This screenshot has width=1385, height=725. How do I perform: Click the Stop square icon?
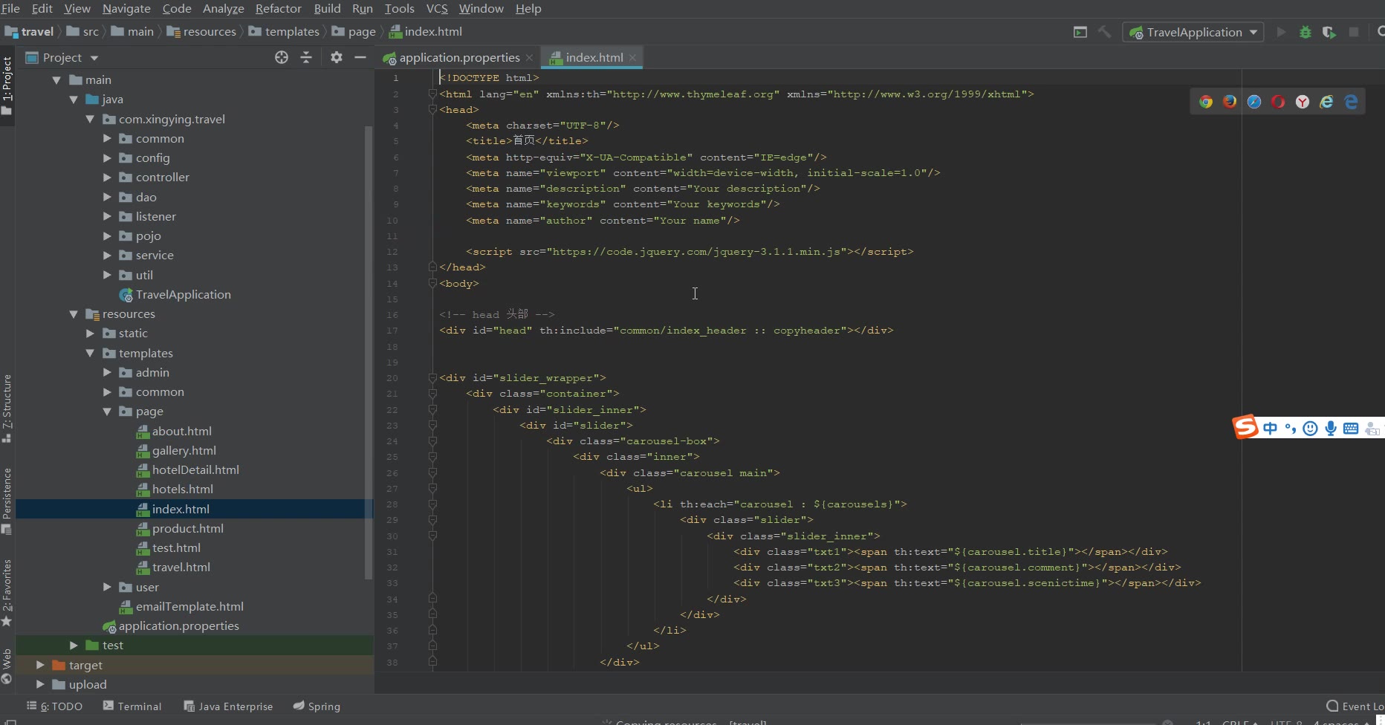pos(1354,32)
